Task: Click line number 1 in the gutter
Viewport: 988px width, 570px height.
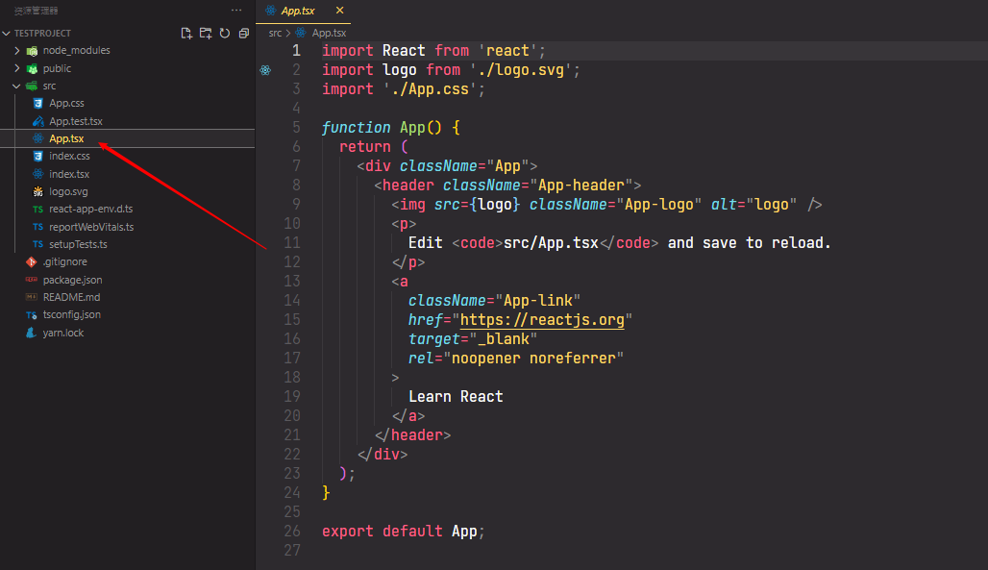Action: click(296, 50)
